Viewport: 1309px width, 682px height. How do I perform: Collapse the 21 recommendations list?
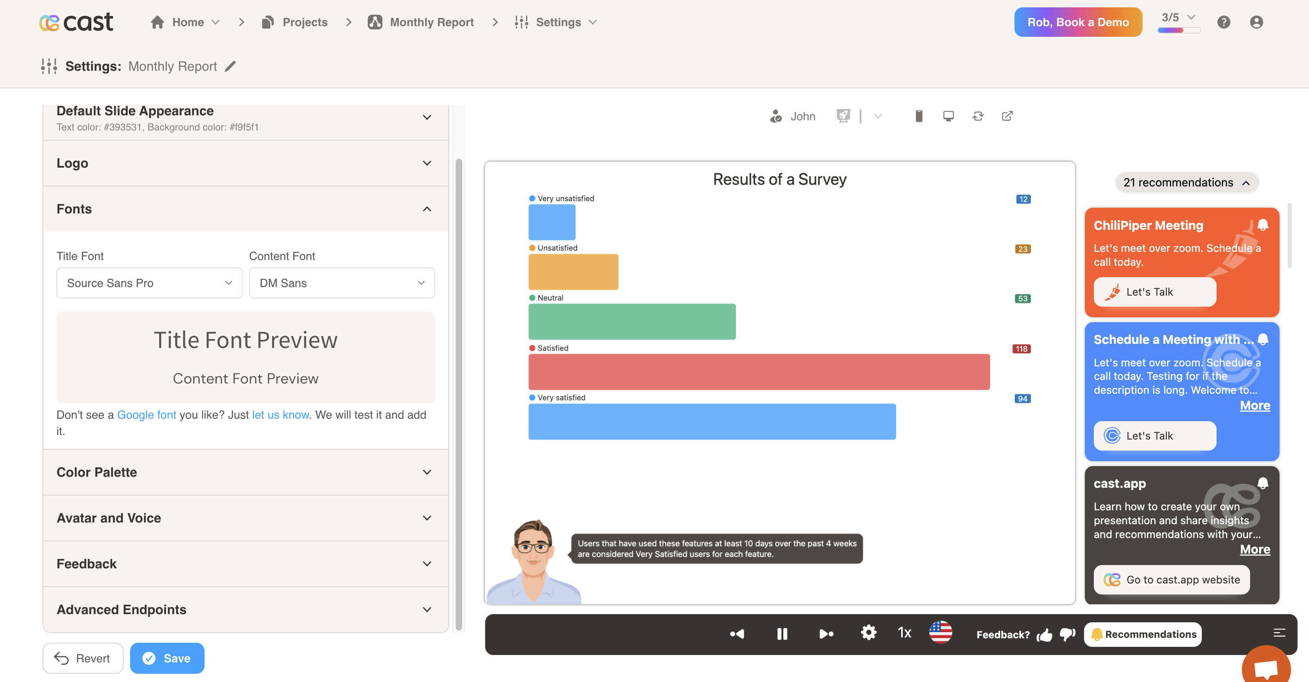tap(1187, 182)
